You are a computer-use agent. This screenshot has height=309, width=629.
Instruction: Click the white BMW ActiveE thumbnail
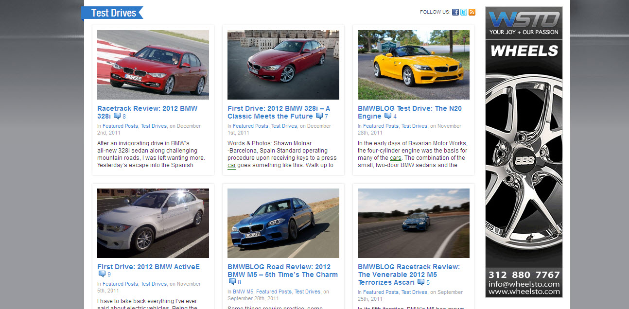[153, 223]
